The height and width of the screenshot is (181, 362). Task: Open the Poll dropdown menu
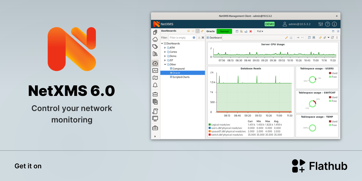[260, 31]
